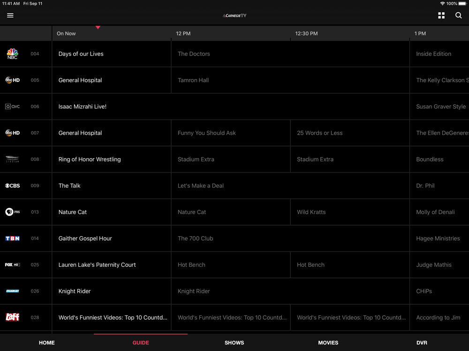
Task: Go to the HOME tab
Action: (x=46, y=343)
